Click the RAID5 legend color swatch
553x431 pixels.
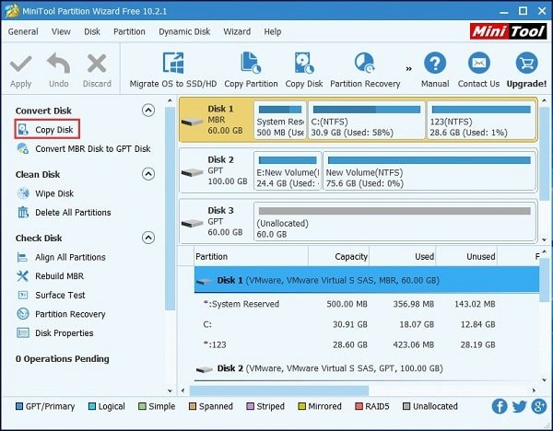pos(359,406)
